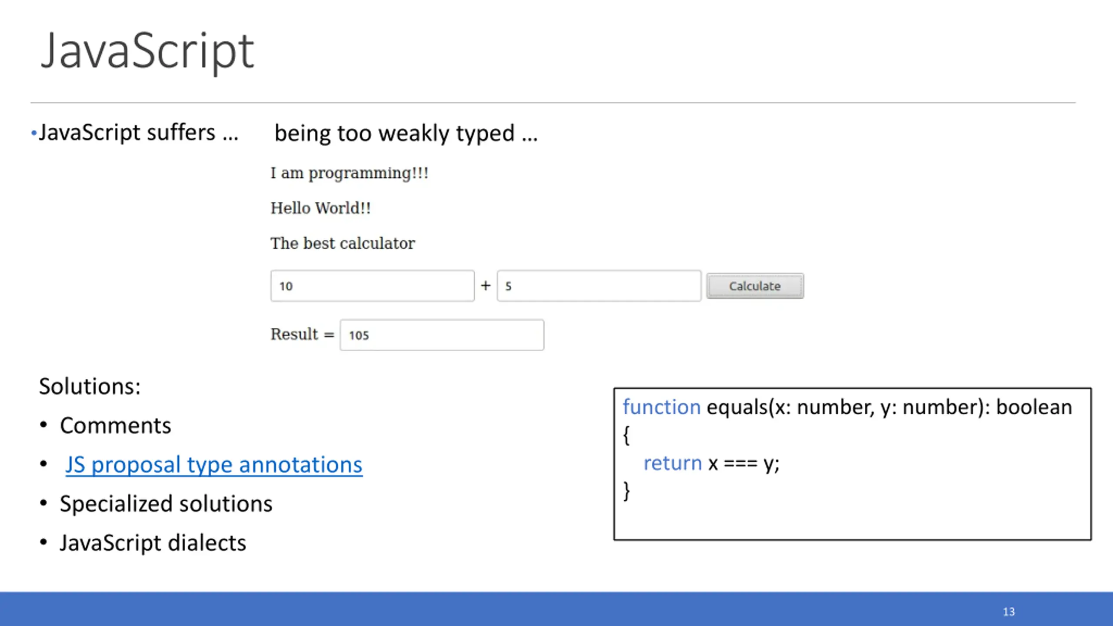Open JS proposal type annotations link

[214, 464]
